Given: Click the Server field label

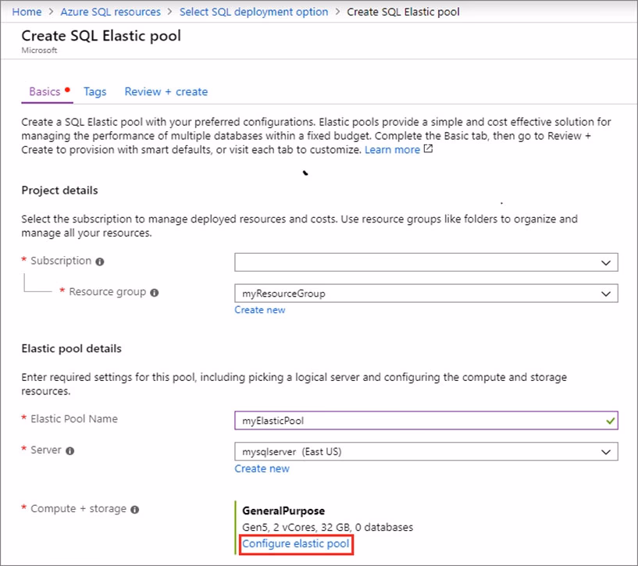Looking at the screenshot, I should coord(46,450).
